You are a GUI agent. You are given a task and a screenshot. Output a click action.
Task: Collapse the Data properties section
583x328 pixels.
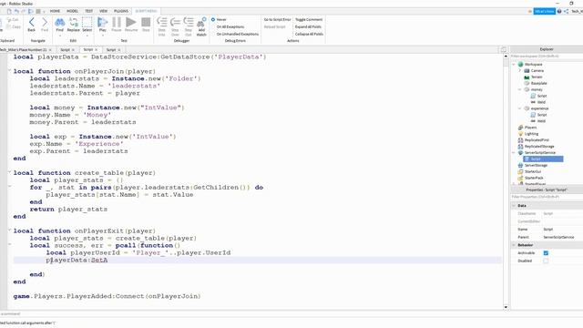point(514,206)
